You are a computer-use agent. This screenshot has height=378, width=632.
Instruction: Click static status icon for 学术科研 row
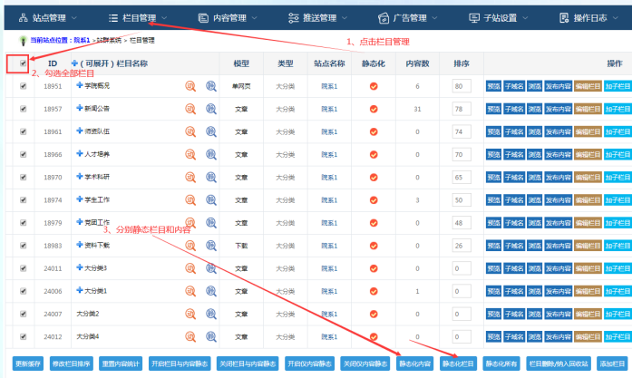tap(373, 177)
